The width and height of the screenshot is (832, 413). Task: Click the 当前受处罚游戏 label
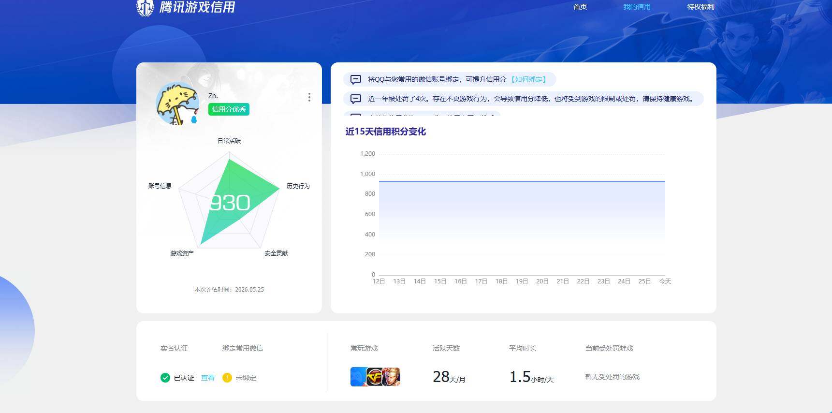pyautogui.click(x=609, y=348)
